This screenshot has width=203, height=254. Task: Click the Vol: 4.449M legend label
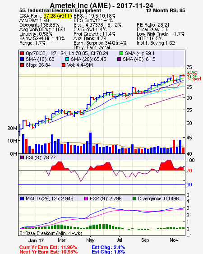click(80, 65)
